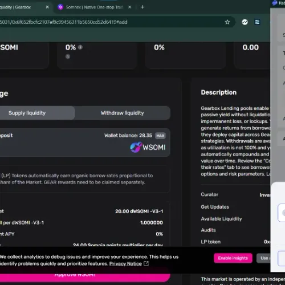Click the small round icon under 0%

pos(68,56)
